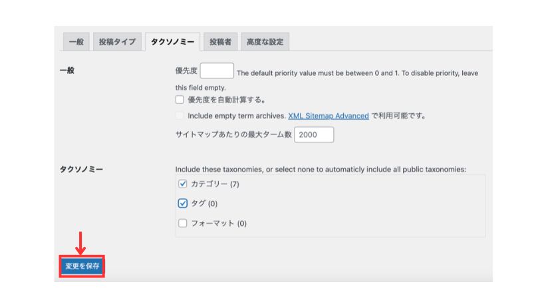This screenshot has height=304, width=540.
Task: Click the 優先度 input field
Action: [217, 71]
